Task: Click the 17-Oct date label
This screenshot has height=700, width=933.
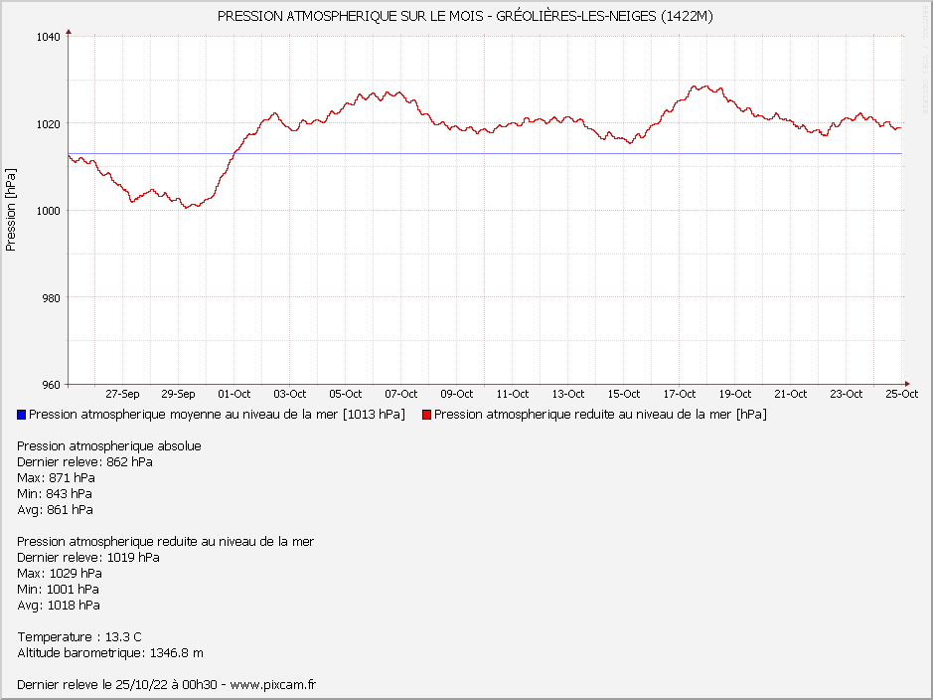Action: click(680, 394)
